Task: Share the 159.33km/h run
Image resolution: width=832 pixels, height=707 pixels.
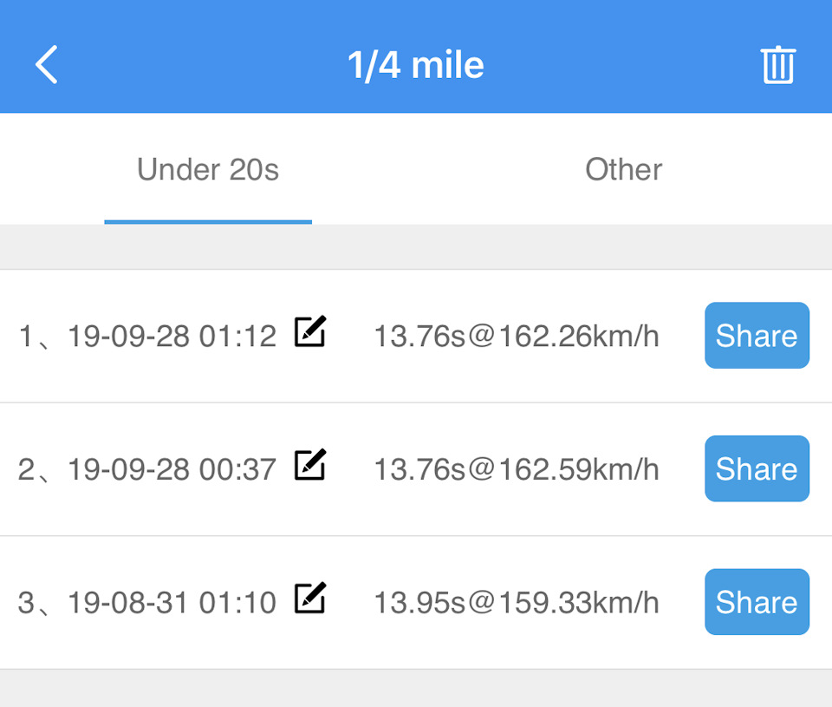Action: click(x=757, y=602)
